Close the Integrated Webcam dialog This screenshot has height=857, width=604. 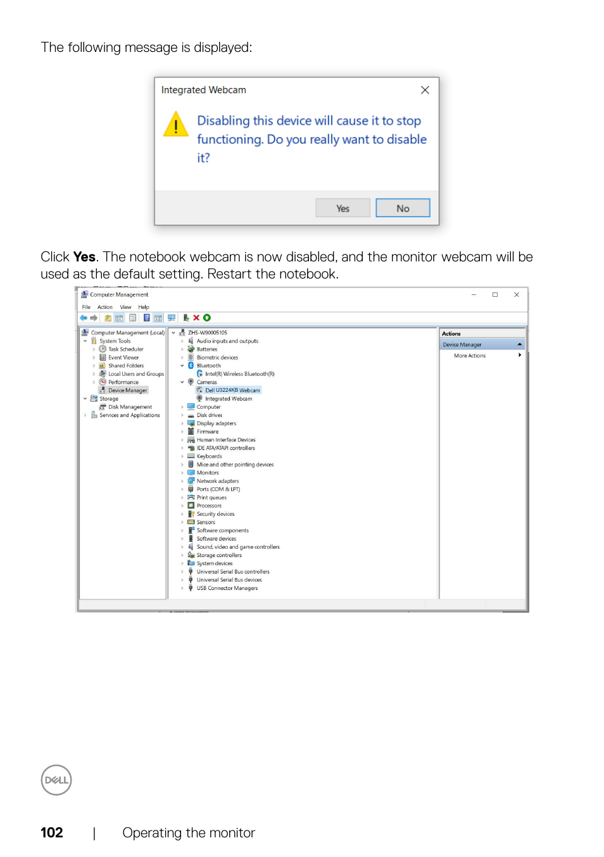425,90
